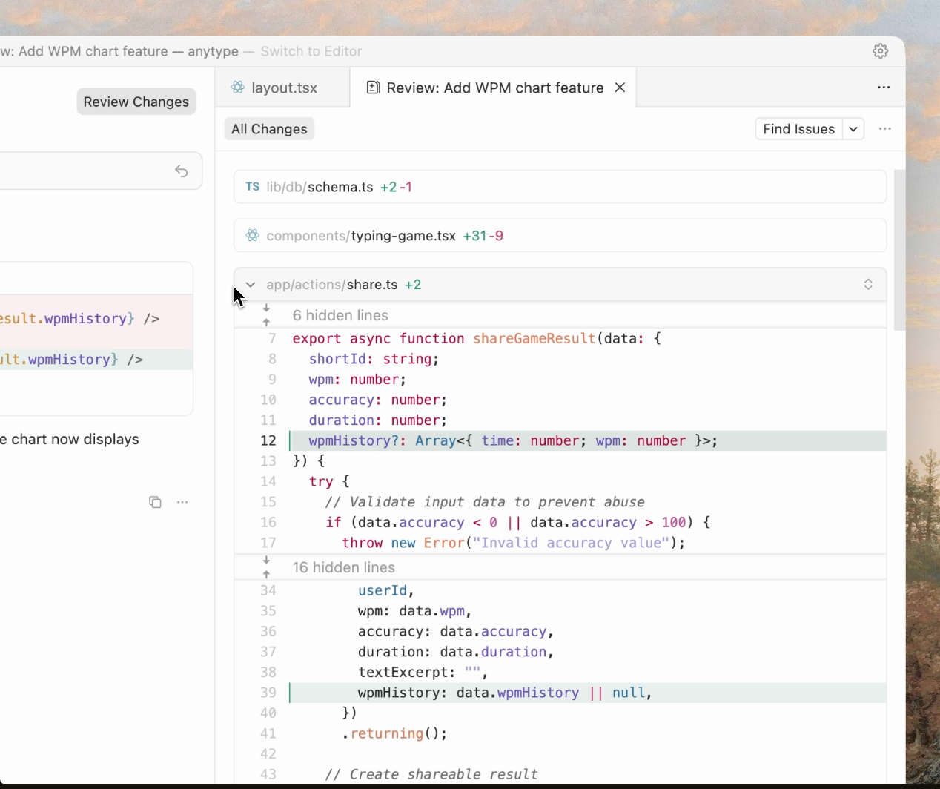940x789 pixels.
Task: Collapse the app/actions/share.ts diff section
Action: [251, 285]
